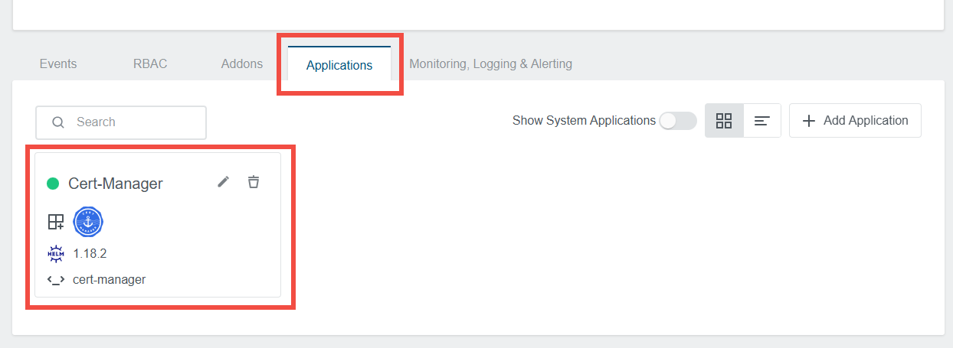Click the Helm icon beside version 1.18.2
The width and height of the screenshot is (953, 348).
[x=56, y=253]
